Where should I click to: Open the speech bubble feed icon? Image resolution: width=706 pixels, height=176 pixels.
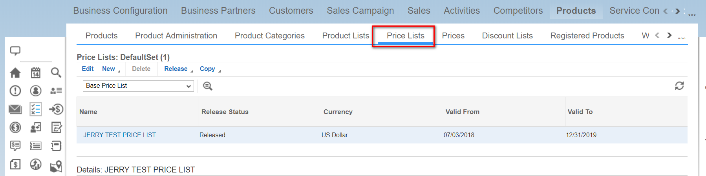pos(15,51)
